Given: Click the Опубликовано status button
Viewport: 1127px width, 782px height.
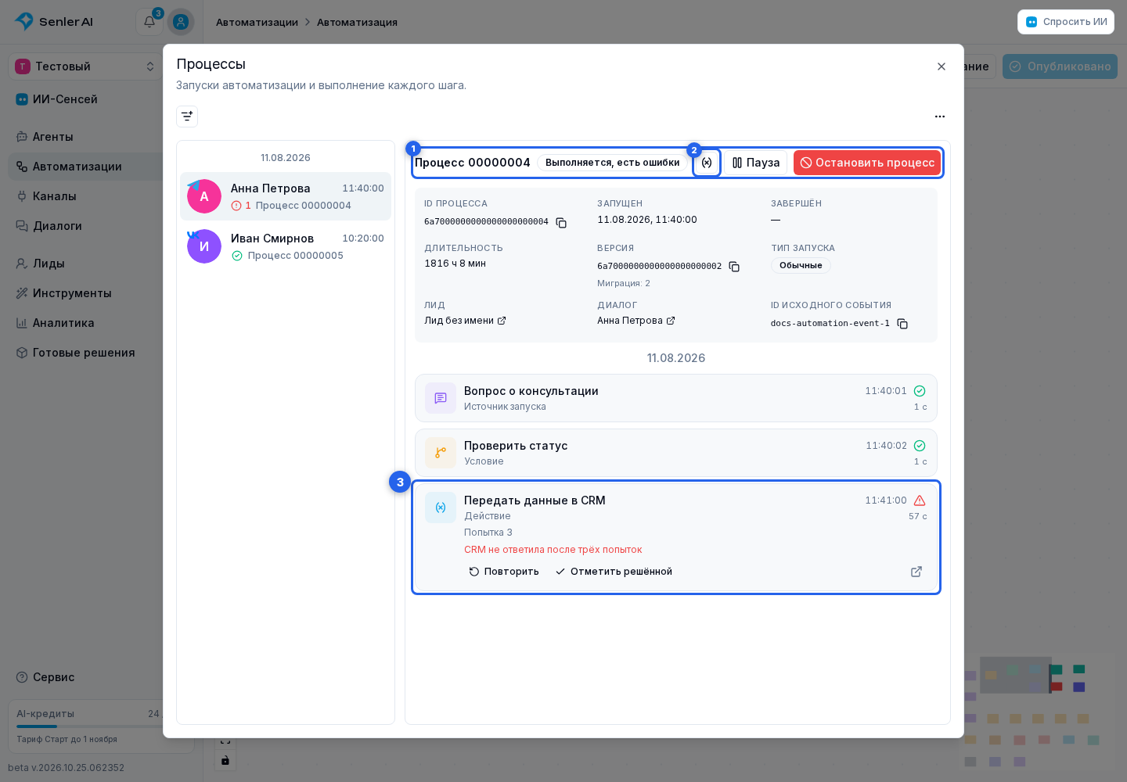Looking at the screenshot, I should pos(1060,66).
